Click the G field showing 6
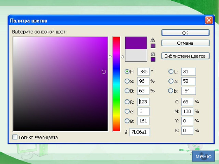The width and height of the screenshot is (219, 164). (x=143, y=111)
